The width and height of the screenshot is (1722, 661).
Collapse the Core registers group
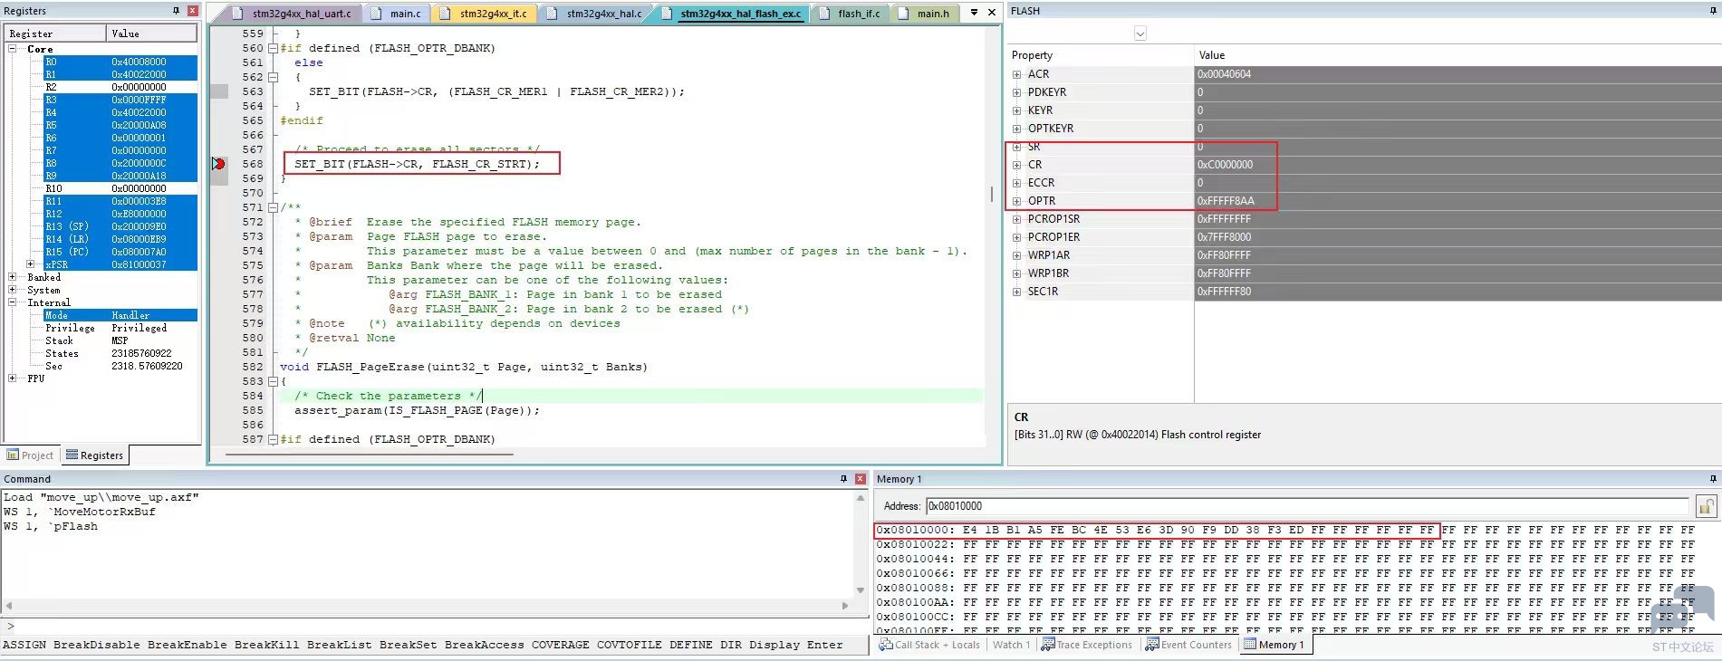coord(12,49)
